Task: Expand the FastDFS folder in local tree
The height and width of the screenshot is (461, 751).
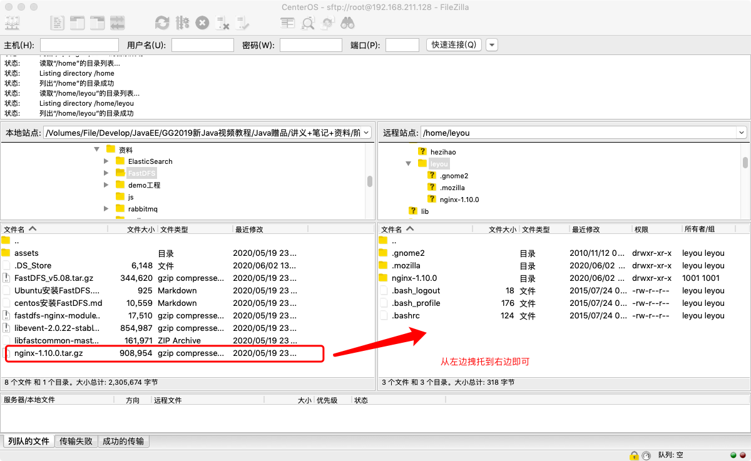Action: (x=106, y=173)
